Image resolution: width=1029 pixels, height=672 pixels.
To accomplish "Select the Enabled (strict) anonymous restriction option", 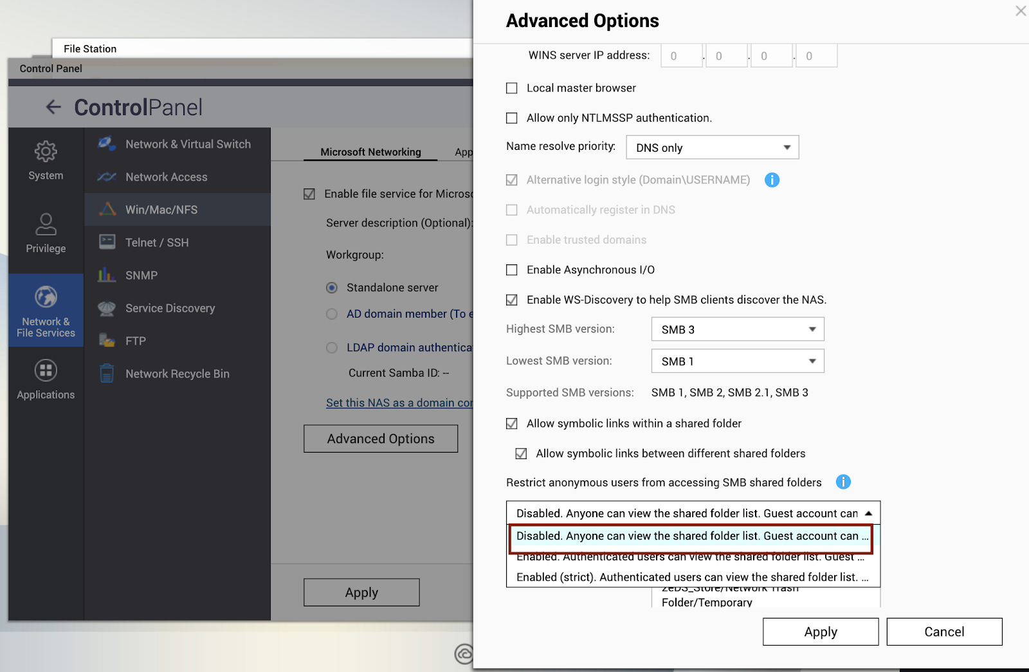I will [693, 577].
